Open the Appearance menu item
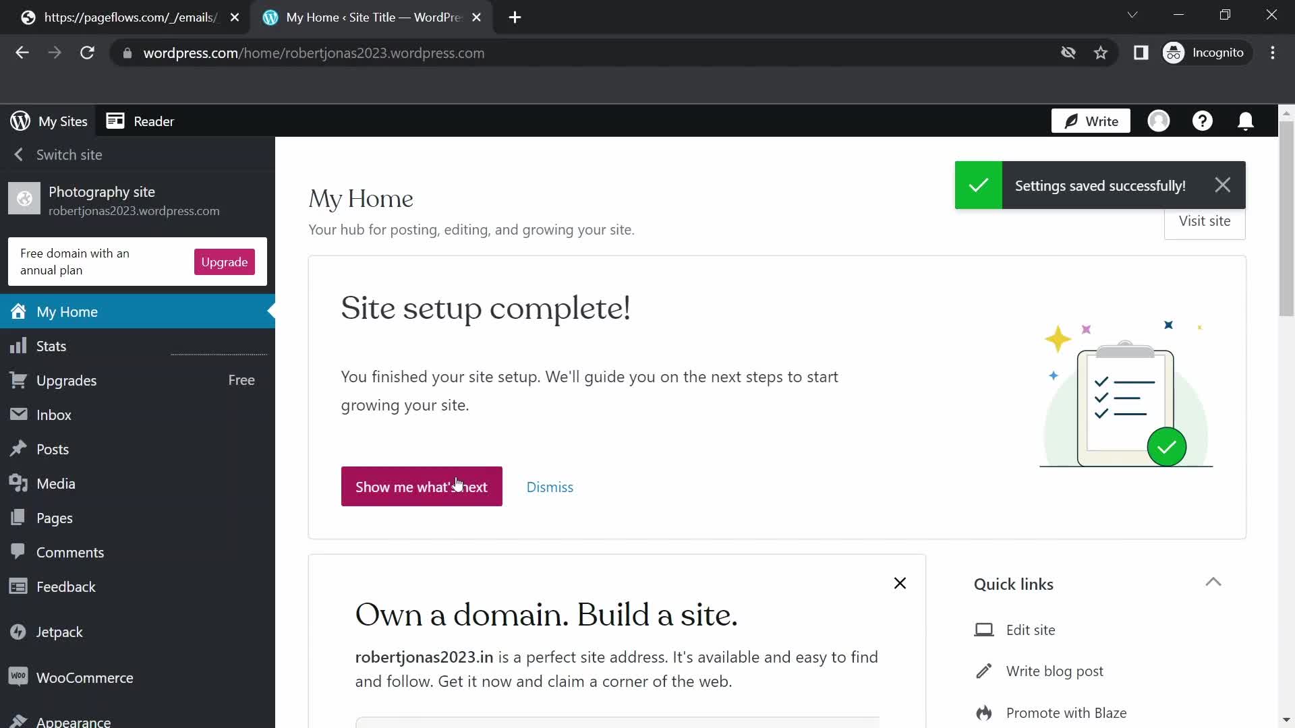This screenshot has height=728, width=1295. click(73, 721)
